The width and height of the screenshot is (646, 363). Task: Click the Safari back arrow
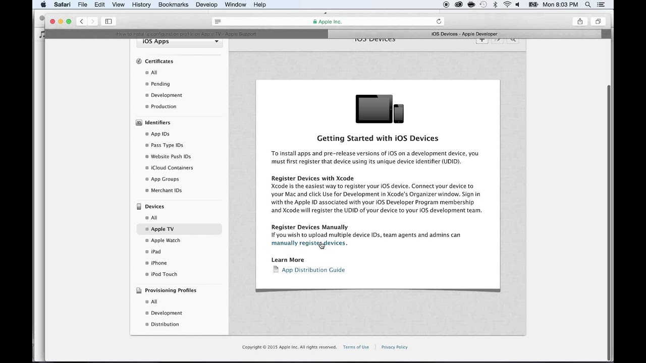click(x=81, y=22)
